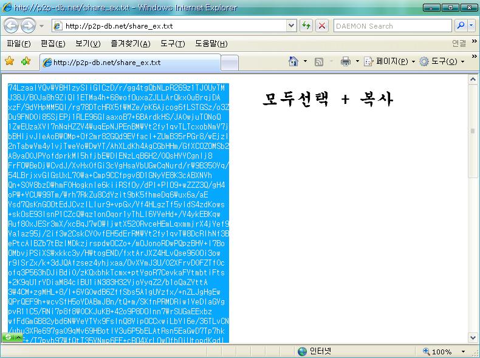This screenshot has width=480, height=358.
Task: Click the Forward navigation arrow
Action: coord(28,26)
